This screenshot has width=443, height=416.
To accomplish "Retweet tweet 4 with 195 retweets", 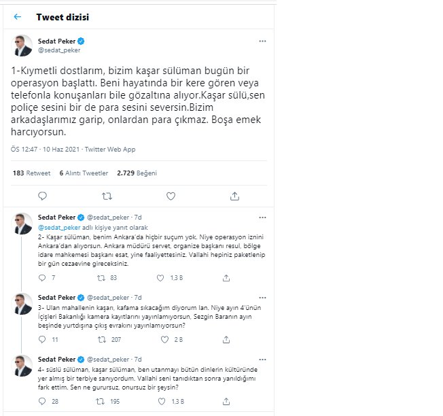I will tap(101, 401).
